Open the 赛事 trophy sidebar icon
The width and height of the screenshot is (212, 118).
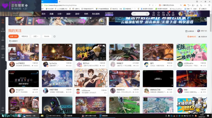click(3, 56)
